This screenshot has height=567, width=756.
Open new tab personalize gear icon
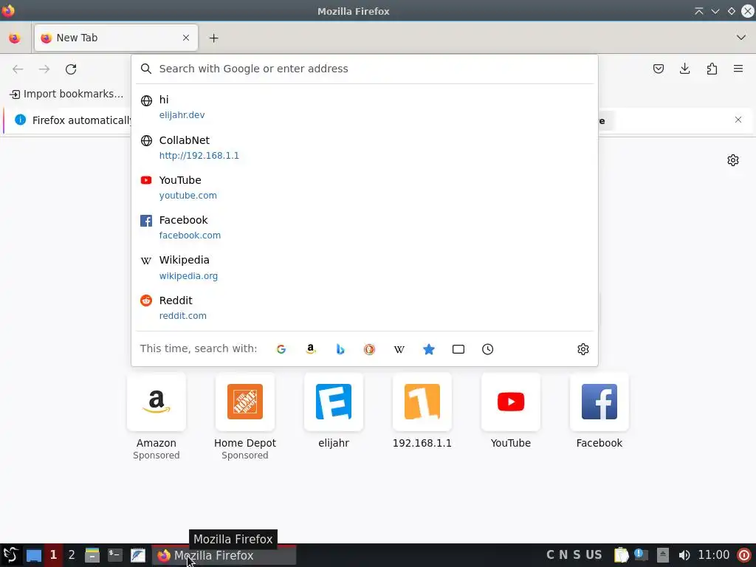733,160
